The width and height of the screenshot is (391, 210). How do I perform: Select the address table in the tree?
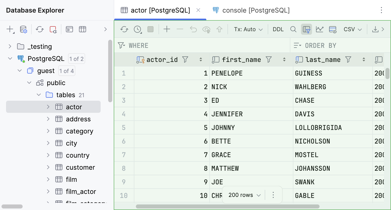click(78, 119)
